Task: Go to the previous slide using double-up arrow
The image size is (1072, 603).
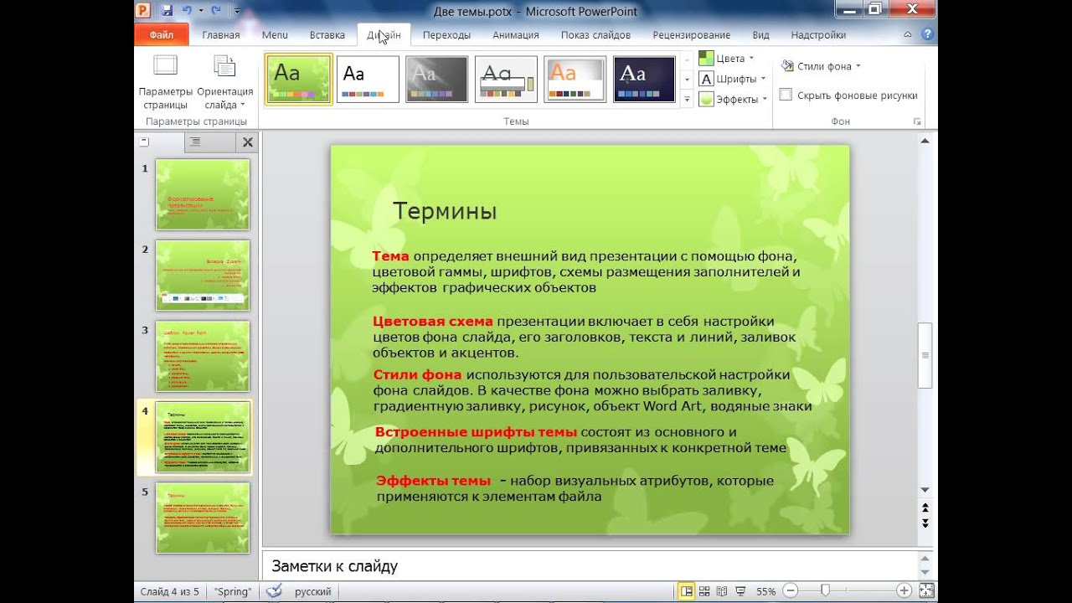Action: pyautogui.click(x=925, y=508)
